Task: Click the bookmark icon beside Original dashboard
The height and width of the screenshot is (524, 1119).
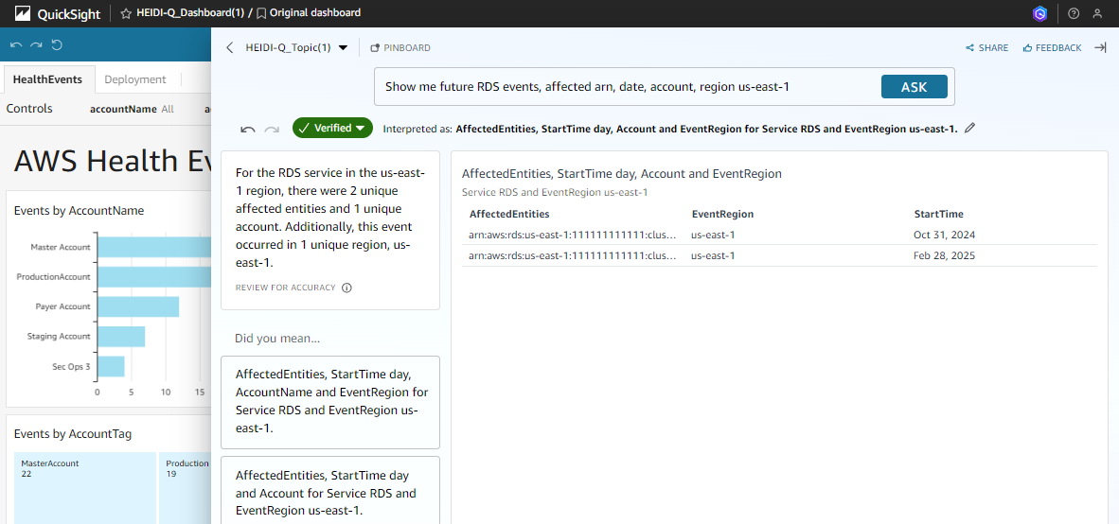Action: [x=262, y=13]
